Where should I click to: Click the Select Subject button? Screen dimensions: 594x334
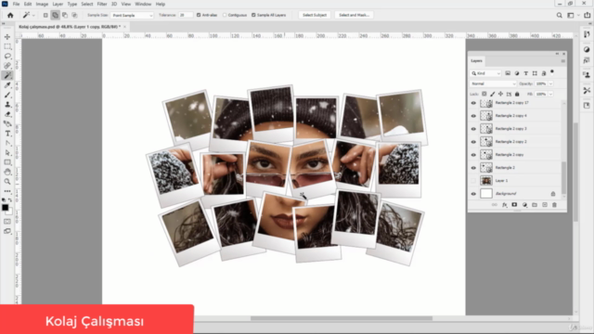(x=315, y=15)
